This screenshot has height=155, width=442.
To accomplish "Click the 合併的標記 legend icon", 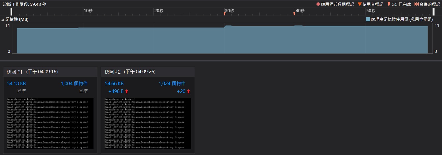I will coord(416,4).
